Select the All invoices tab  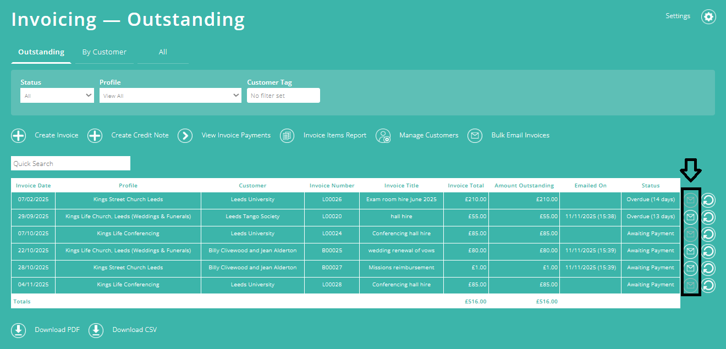coord(163,52)
